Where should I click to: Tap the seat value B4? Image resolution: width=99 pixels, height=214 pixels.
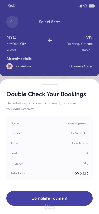coord(86,153)
